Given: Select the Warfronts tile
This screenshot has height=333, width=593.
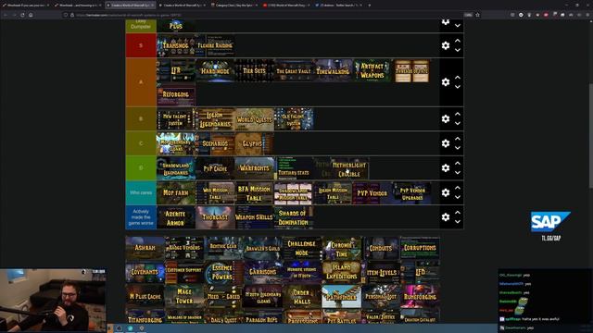Looking at the screenshot, I should point(254,168).
